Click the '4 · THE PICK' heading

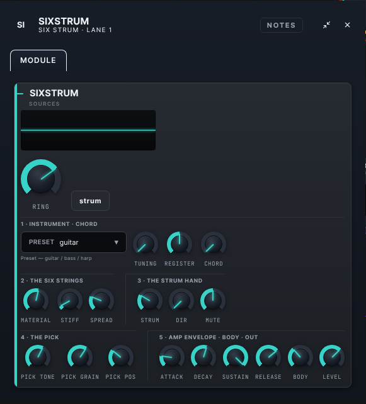[40, 337]
